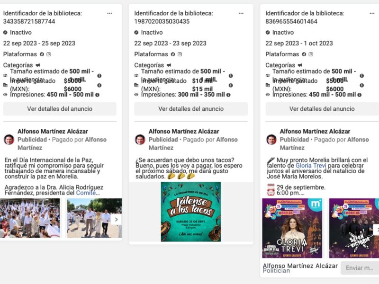View ad details for ad 1987020035030435
The height and width of the screenshot is (284, 379).
tap(191, 109)
